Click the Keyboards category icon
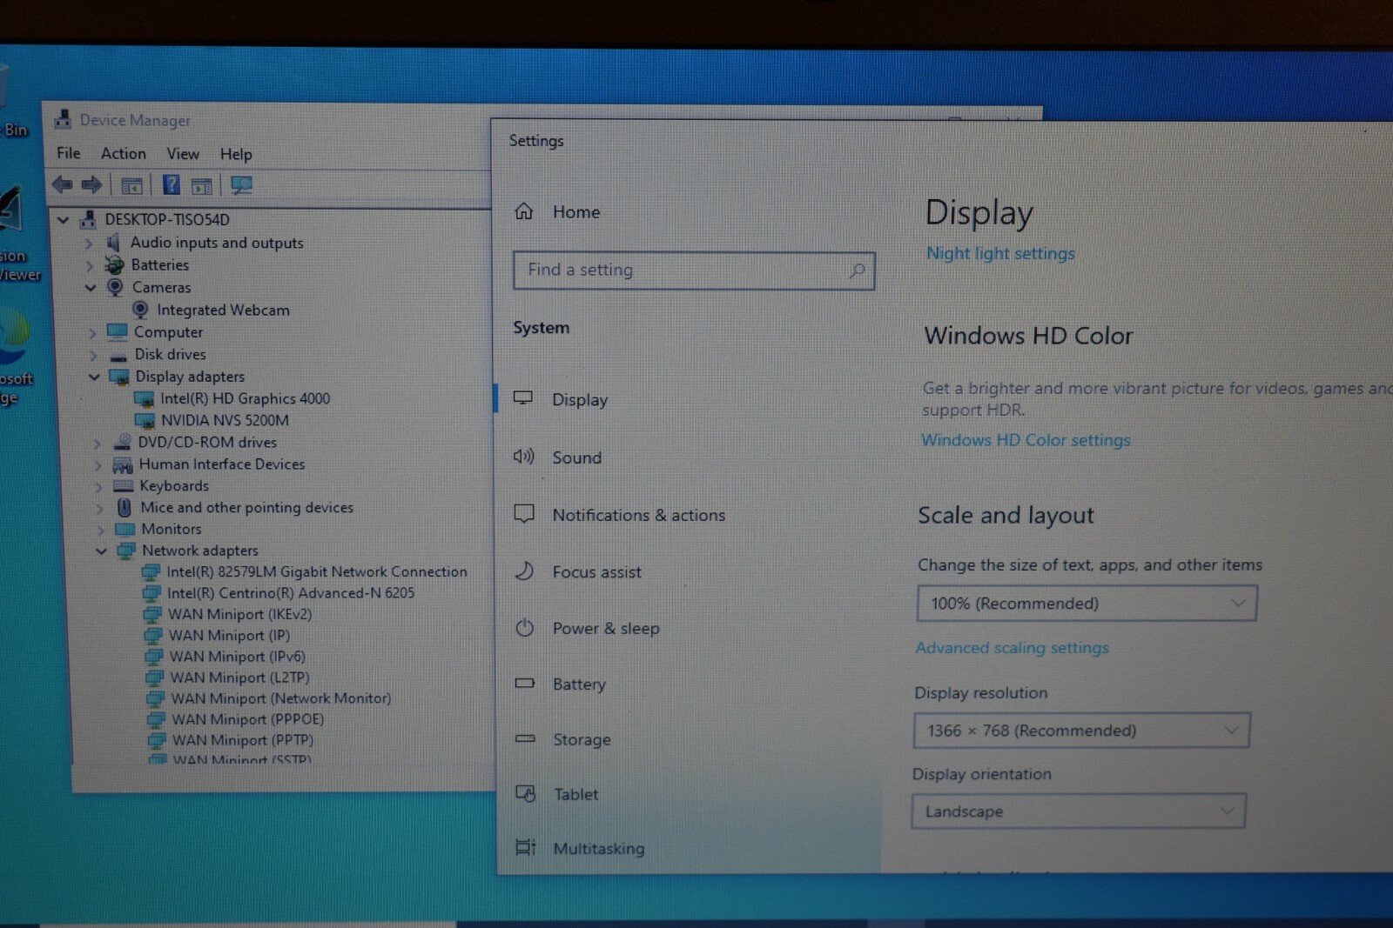Viewport: 1393px width, 928px height. pos(124,486)
